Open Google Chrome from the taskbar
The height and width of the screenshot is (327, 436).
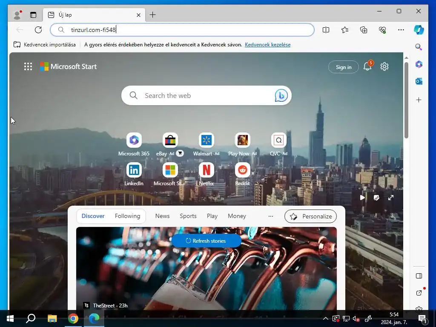click(73, 318)
